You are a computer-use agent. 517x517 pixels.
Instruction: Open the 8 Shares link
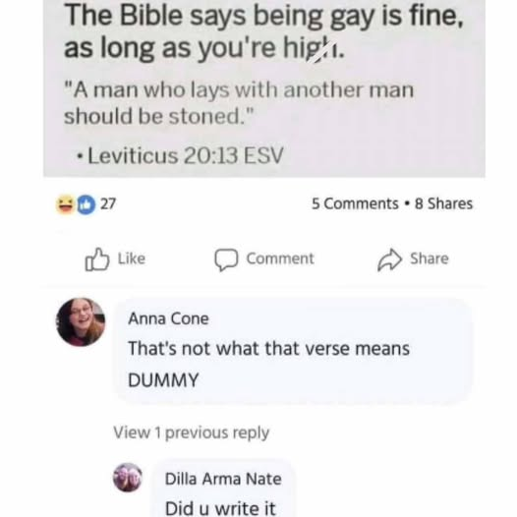[x=444, y=203]
